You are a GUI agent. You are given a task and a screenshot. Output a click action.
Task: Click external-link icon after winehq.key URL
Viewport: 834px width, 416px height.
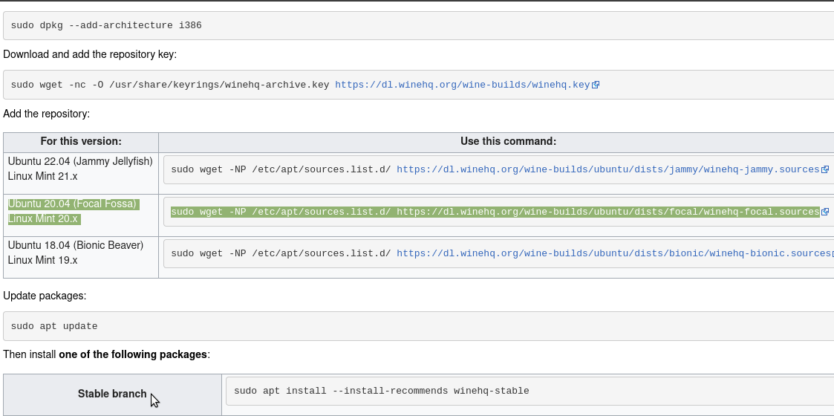(596, 85)
